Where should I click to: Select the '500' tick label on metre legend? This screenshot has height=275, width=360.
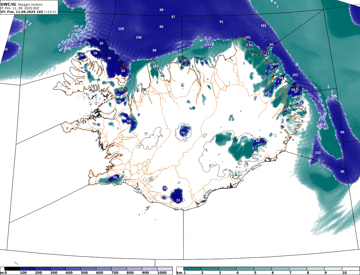84,273
